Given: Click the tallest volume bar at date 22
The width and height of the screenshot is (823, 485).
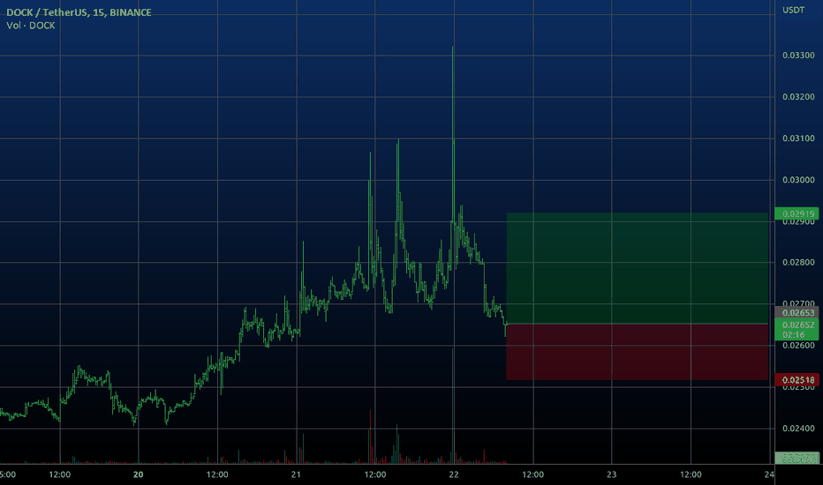Looking at the screenshot, I should 452,406.
